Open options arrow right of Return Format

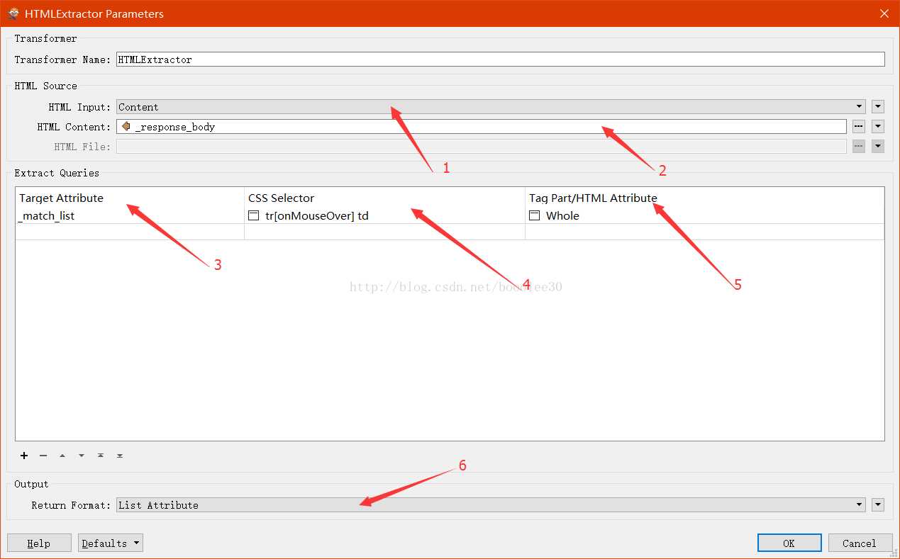(x=878, y=504)
